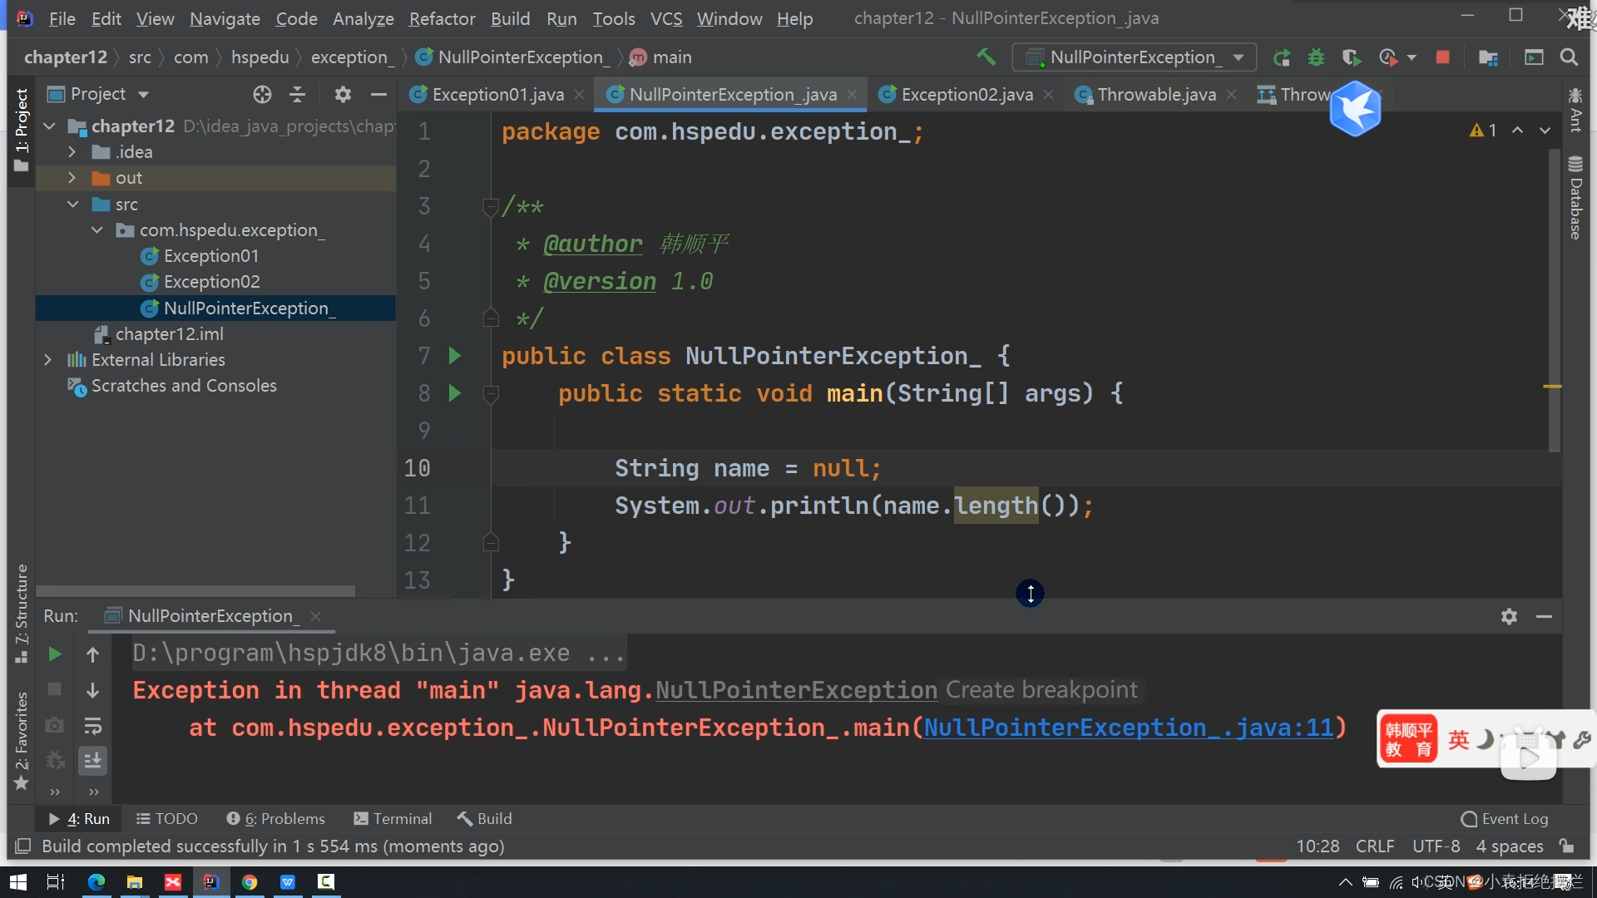
Task: Open the File menu
Action: click(62, 18)
